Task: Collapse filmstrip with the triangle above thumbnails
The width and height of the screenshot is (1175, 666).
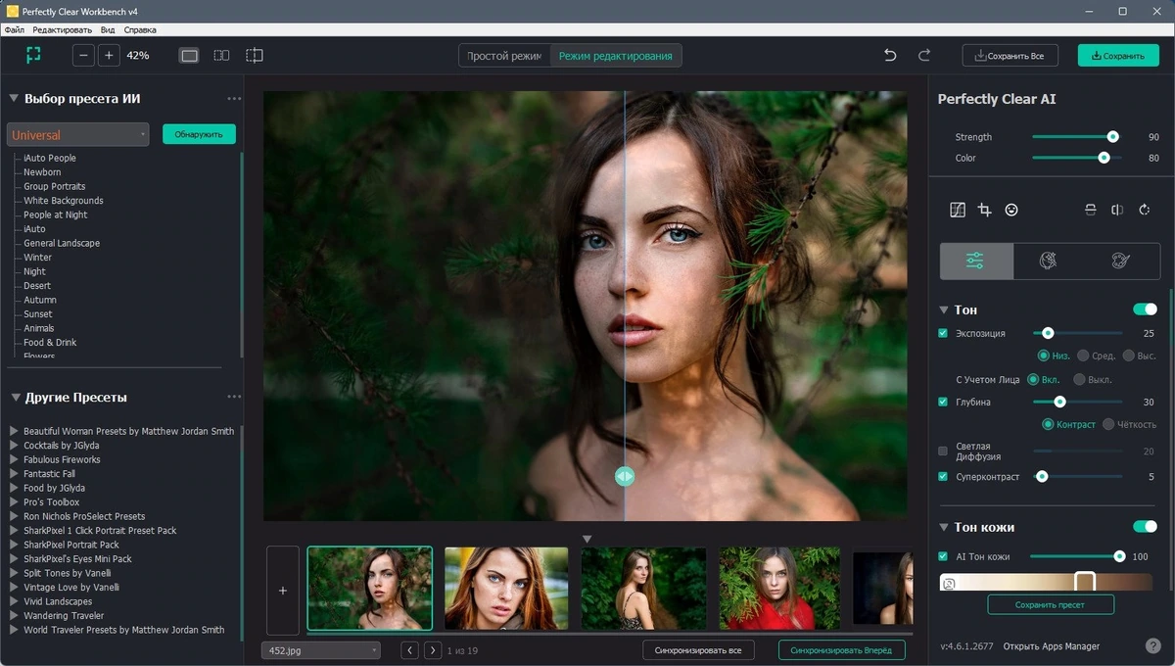Action: 587,539
